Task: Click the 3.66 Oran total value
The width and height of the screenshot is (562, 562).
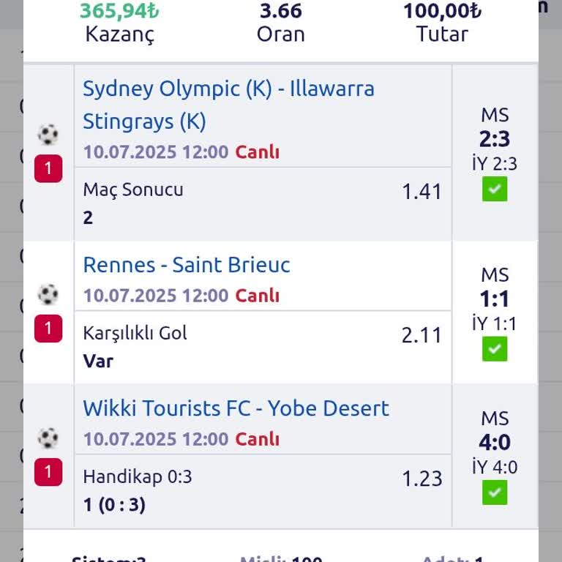Action: tap(280, 11)
